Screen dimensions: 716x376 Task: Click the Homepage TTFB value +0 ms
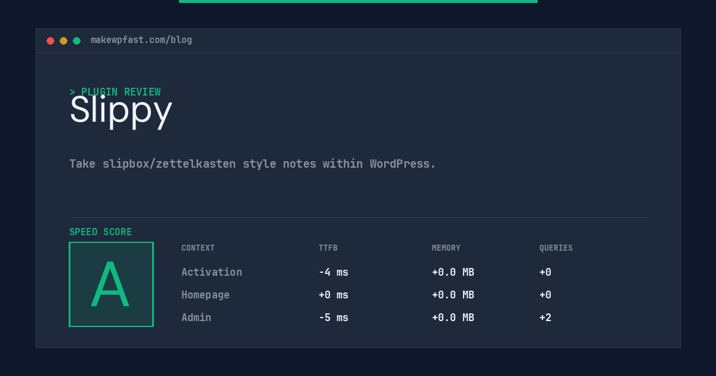(334, 295)
